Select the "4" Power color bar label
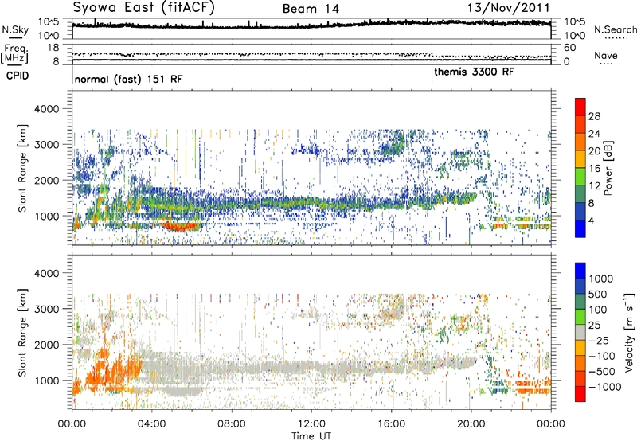The height and width of the screenshot is (441, 637). [x=591, y=220]
